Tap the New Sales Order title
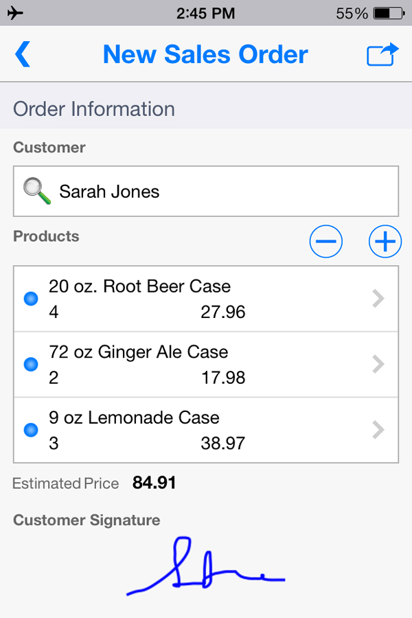412x618 pixels. [206, 54]
